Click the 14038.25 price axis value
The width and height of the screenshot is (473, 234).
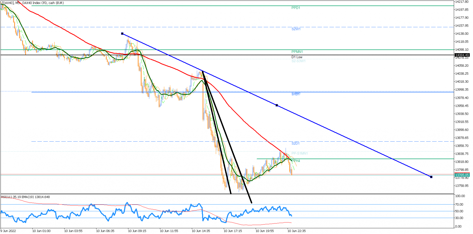[x=462, y=74]
